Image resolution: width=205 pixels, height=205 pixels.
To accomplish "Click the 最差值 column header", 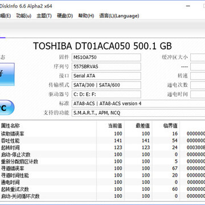I will point(143,126).
